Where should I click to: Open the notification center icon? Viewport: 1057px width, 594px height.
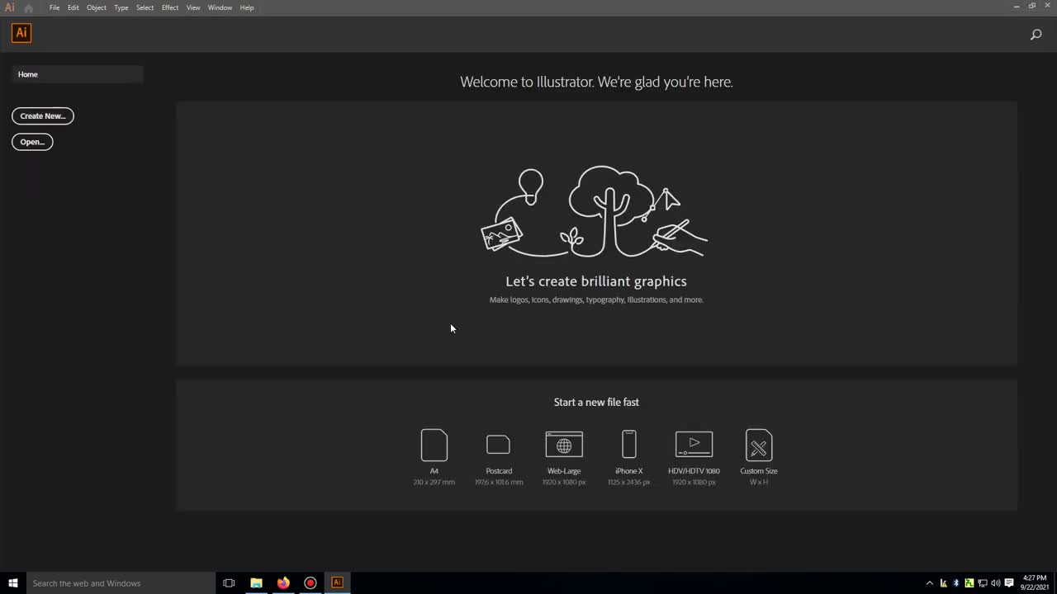[1009, 583]
